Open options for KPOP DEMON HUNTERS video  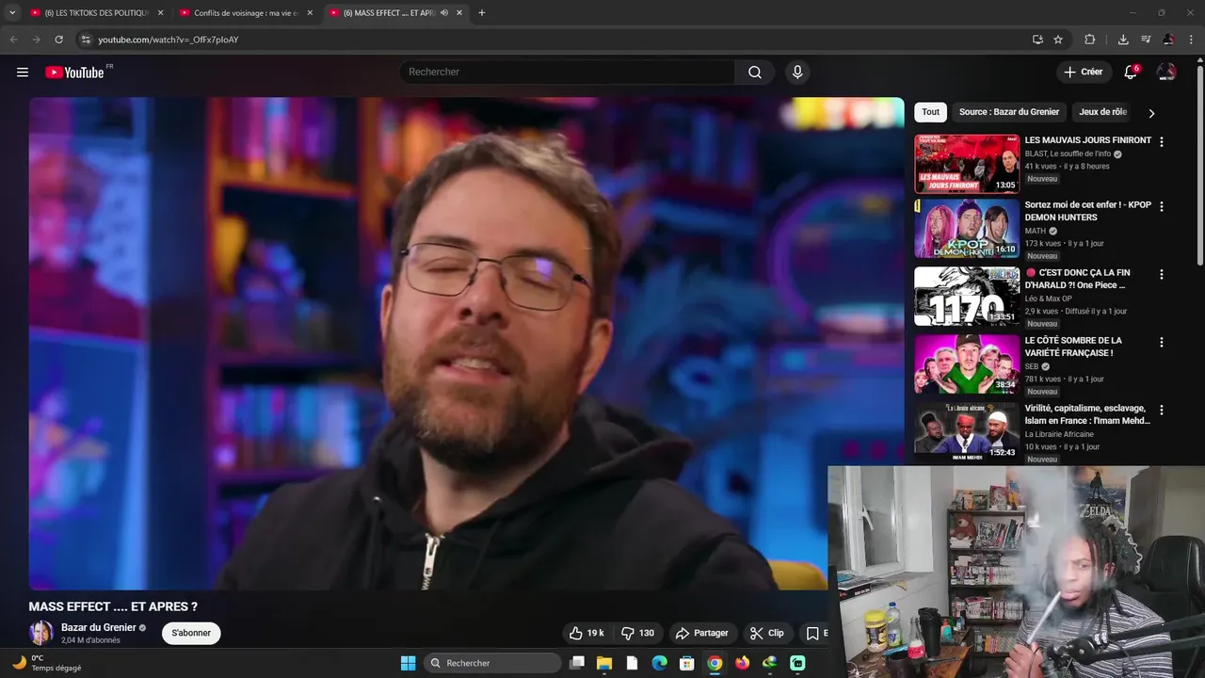(x=1161, y=206)
